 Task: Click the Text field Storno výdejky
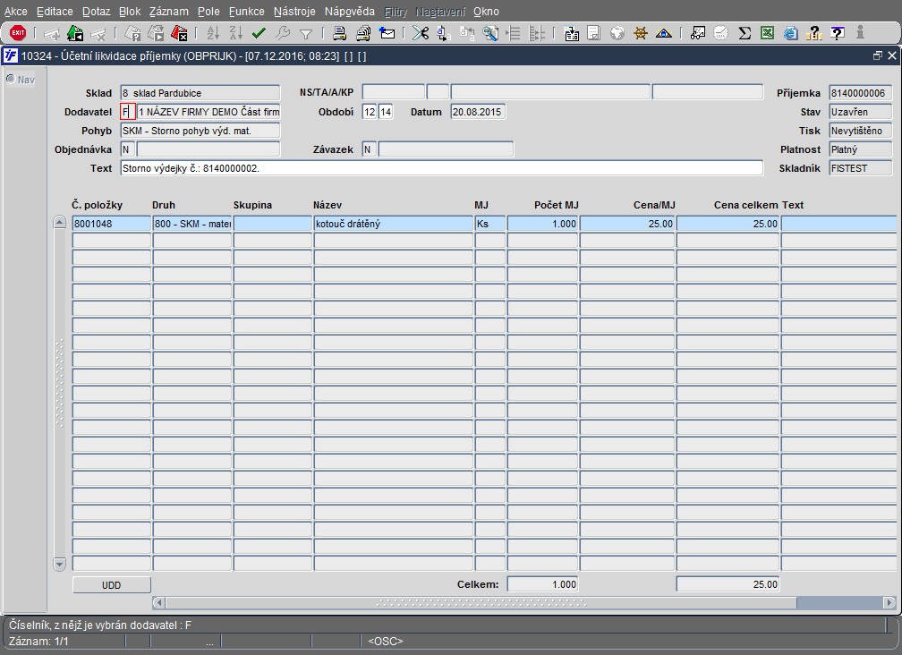tap(442, 168)
